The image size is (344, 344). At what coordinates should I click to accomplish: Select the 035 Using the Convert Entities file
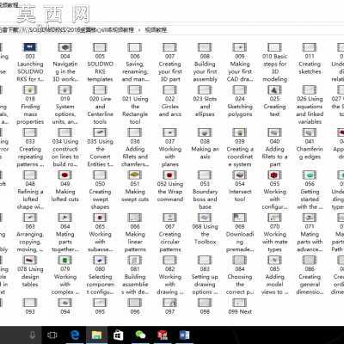pos(100,148)
